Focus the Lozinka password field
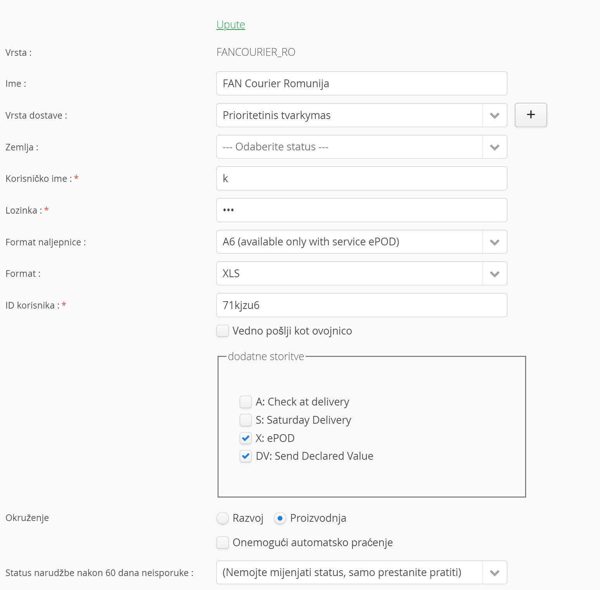Screen dimensions: 600x590 (361, 210)
